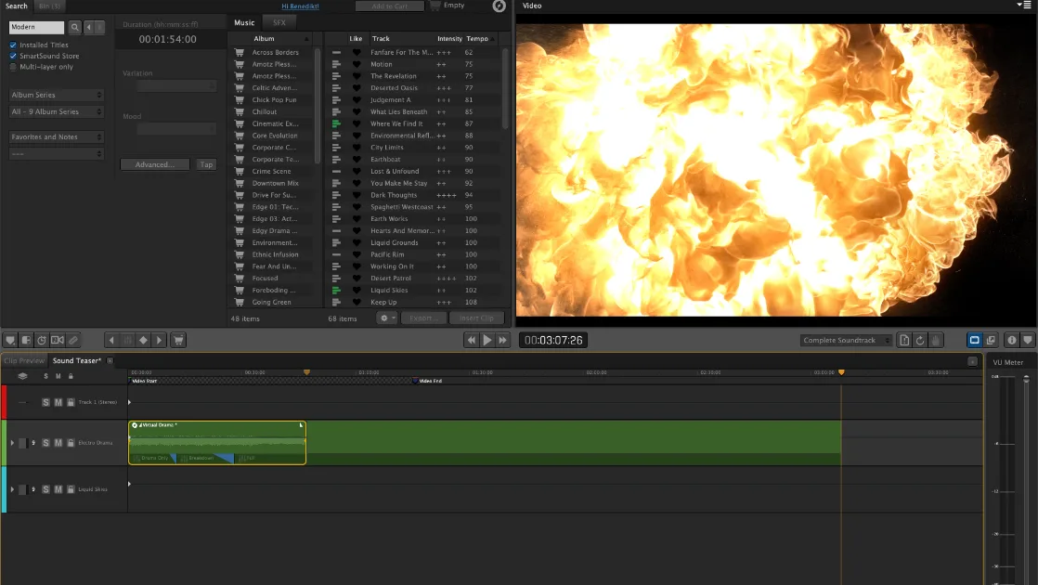Open the All - 9 Album Series dropdown
This screenshot has width=1038, height=585.
pos(57,111)
